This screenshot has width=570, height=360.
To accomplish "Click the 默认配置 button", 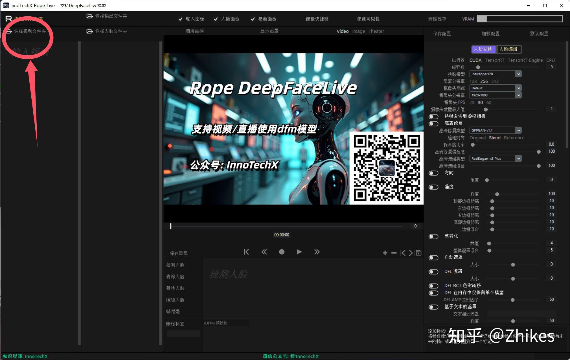I will [539, 34].
